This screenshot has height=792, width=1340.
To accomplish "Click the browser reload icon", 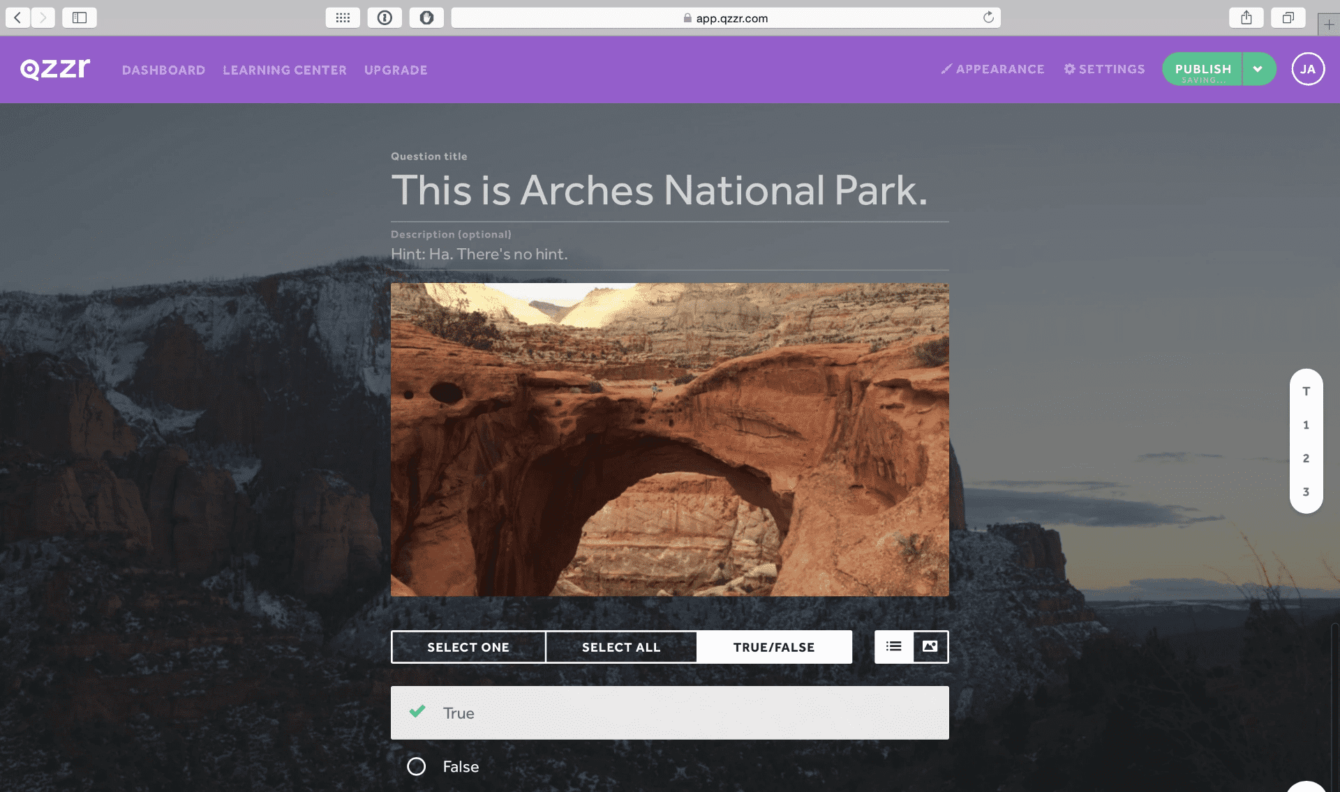I will (x=988, y=17).
